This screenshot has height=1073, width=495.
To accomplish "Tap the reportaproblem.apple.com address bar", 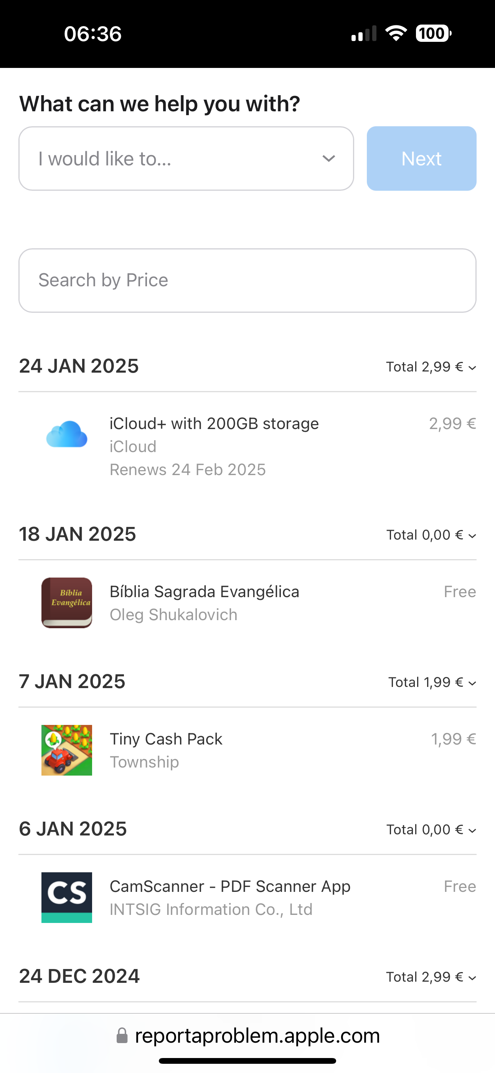I will coord(257,1035).
